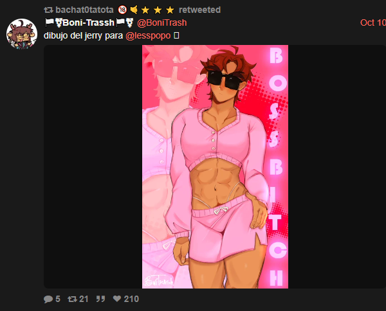The image size is (386, 311).
Task: Click the 18+ badge icon in the retweeter name
Action: (122, 10)
